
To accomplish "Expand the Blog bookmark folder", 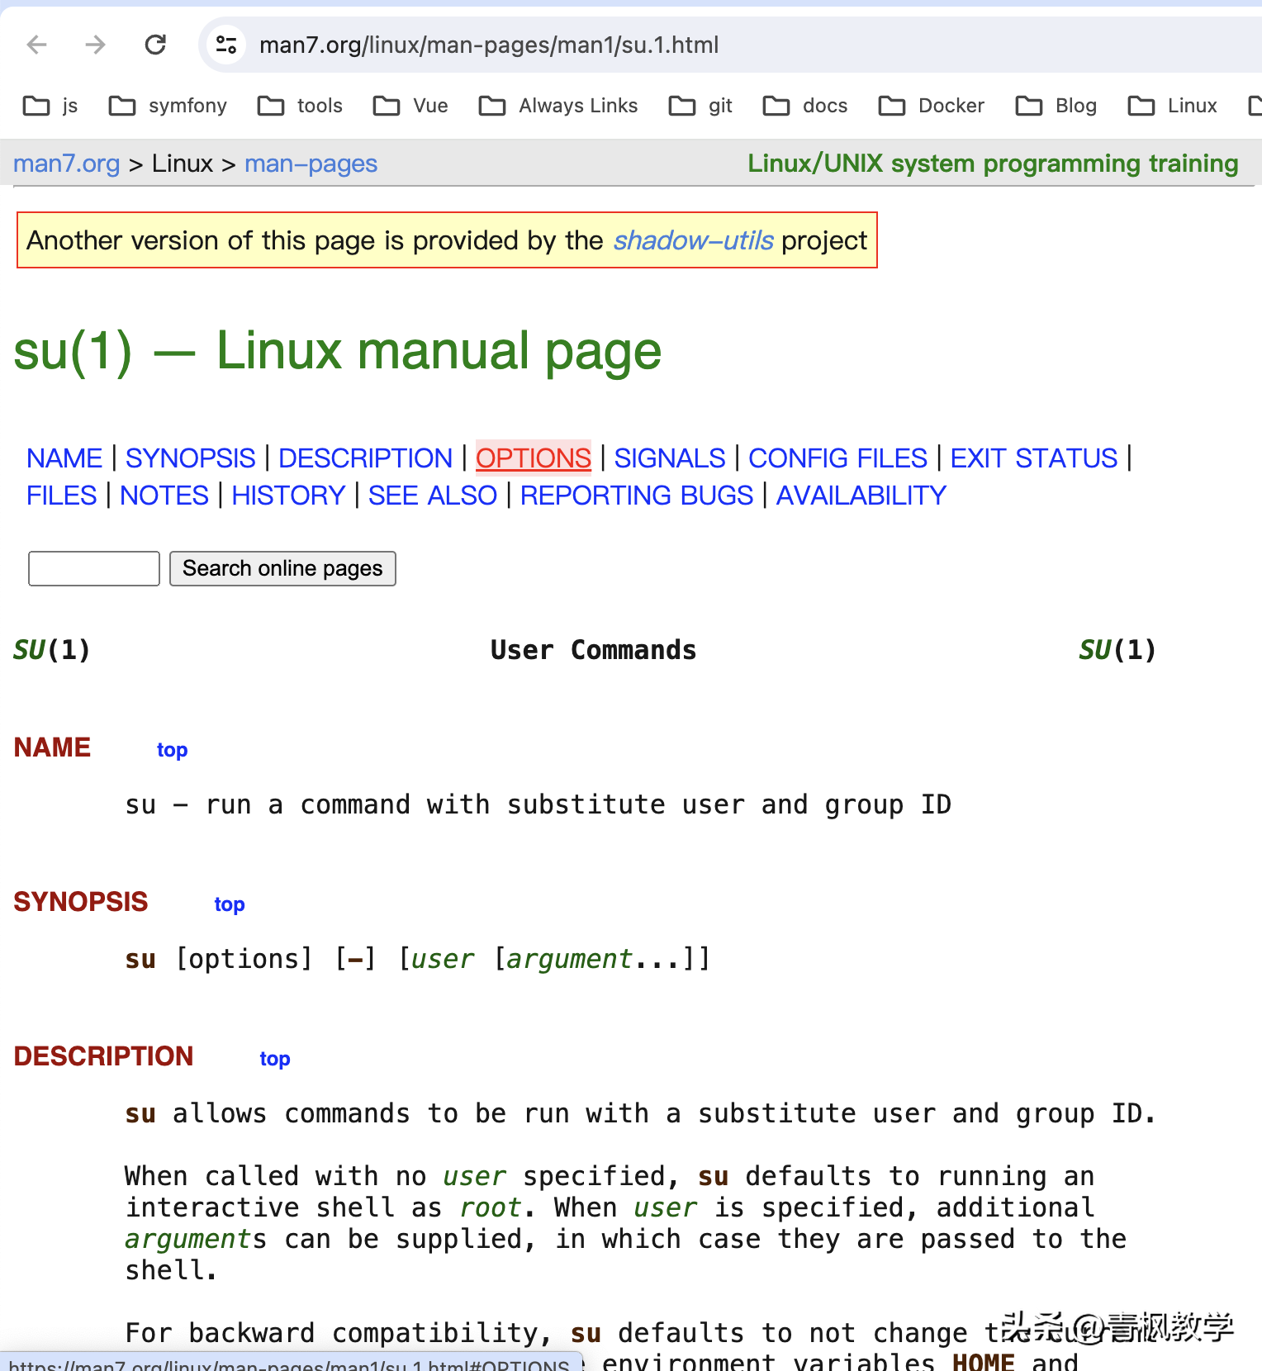I will click(1056, 106).
